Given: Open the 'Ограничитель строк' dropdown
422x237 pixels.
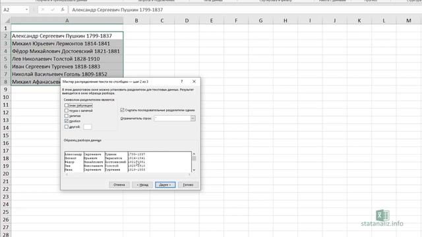Looking at the screenshot, I should click(x=193, y=118).
